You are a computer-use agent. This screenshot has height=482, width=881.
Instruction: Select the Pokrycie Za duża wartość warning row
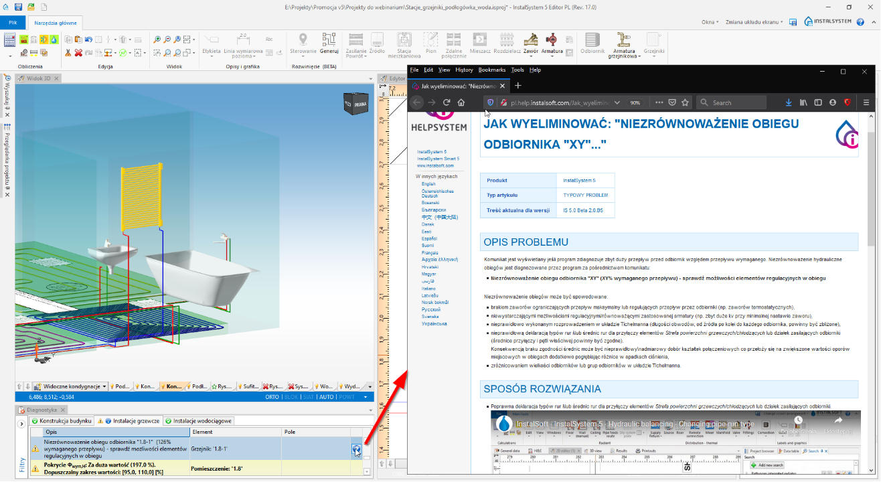(195, 468)
